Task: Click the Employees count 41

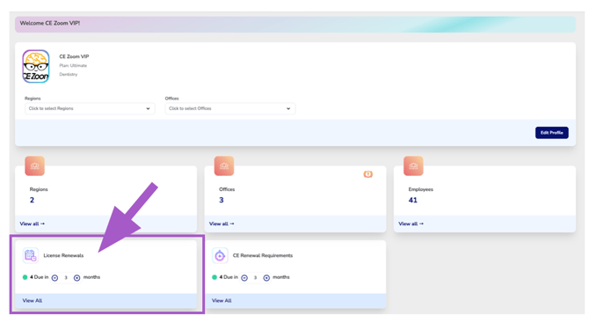Action: [x=413, y=200]
